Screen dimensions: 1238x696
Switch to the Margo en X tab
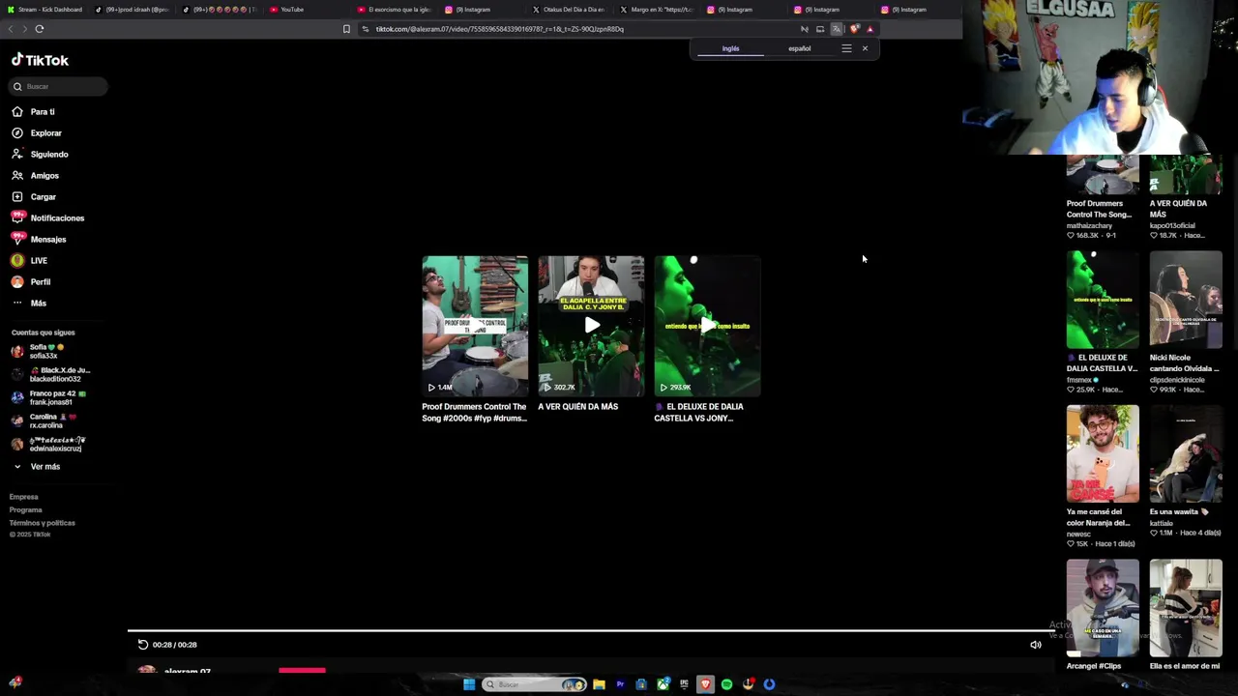point(657,10)
